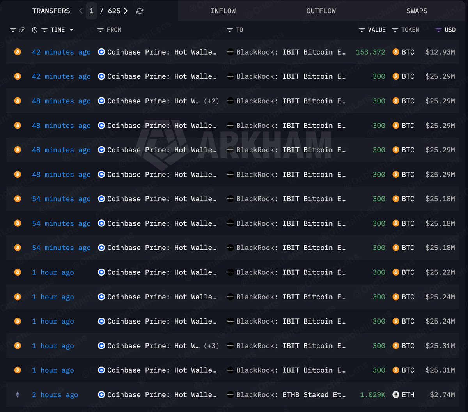Refresh the transfers list
The width and height of the screenshot is (468, 412).
pos(140,11)
